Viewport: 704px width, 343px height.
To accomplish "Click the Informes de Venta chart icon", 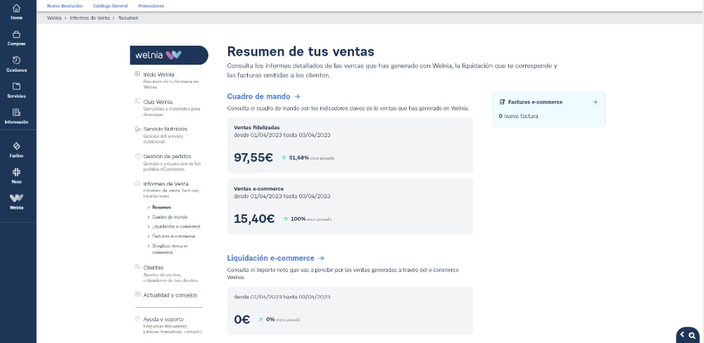I will pos(137,183).
